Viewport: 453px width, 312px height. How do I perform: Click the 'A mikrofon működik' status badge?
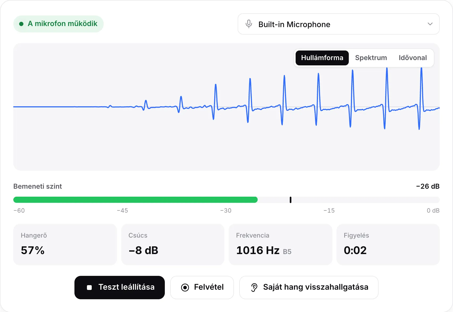coord(58,24)
